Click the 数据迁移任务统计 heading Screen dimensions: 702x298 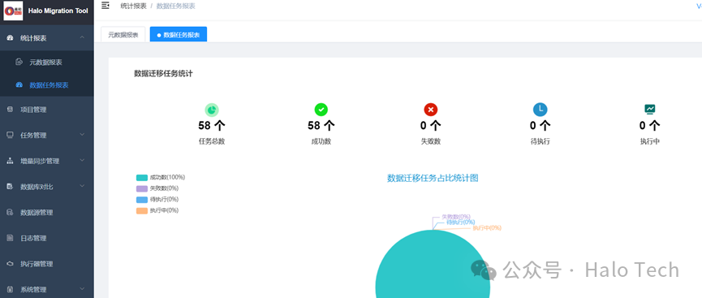click(163, 74)
